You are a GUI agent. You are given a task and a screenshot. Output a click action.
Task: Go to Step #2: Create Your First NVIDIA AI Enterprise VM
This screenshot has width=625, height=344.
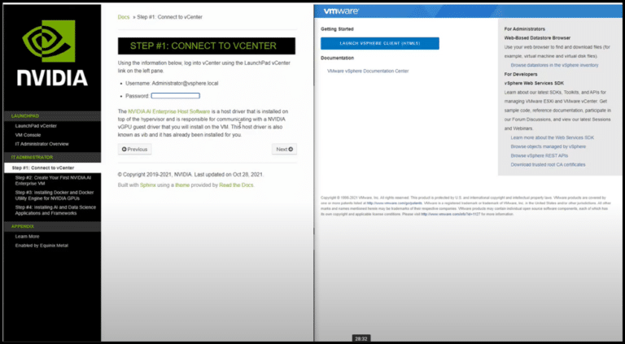click(x=53, y=181)
